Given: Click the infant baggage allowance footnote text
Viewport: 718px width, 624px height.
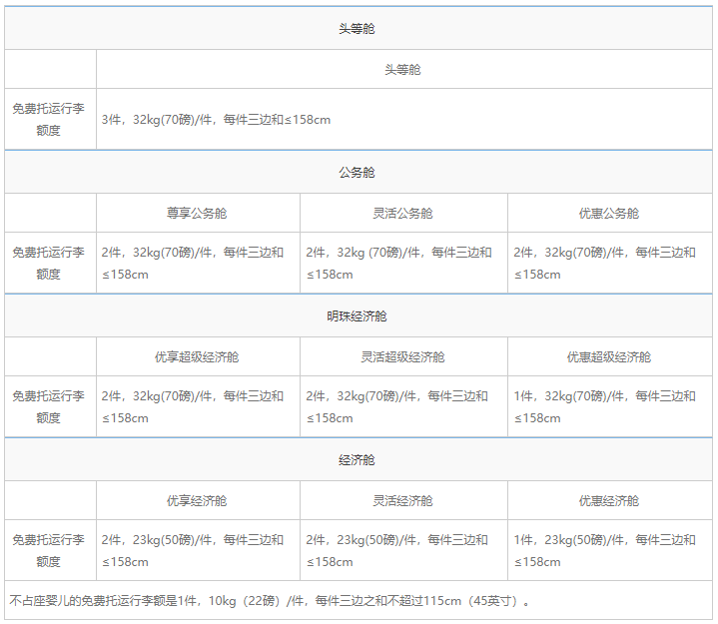Looking at the screenshot, I should click(270, 601).
